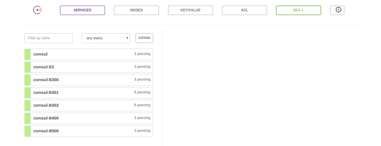Click the Consul logo icon
Image resolution: width=381 pixels, height=146 pixels.
tap(37, 10)
